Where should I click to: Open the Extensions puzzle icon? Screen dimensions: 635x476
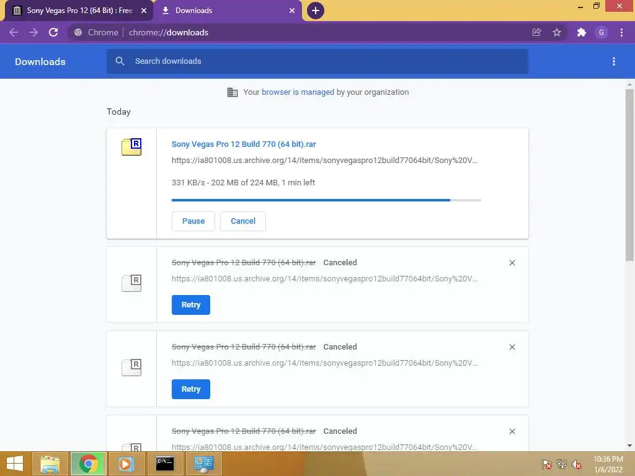(582, 32)
